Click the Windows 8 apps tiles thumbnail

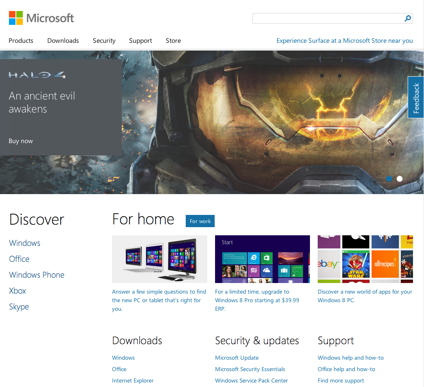365,259
